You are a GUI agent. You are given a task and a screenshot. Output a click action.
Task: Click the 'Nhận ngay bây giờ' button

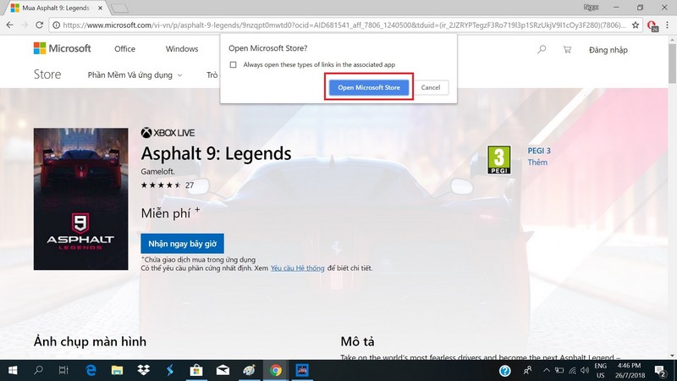point(182,244)
